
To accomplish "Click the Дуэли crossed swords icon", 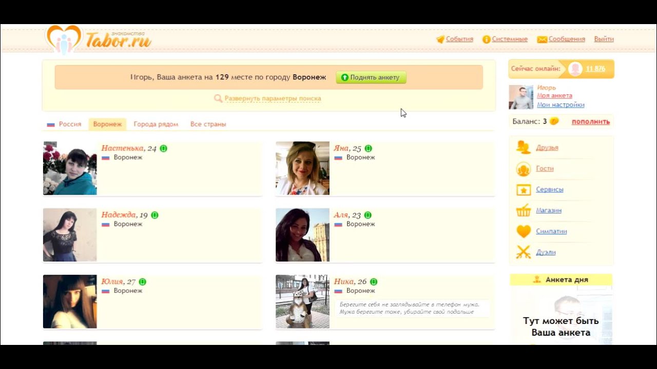I will tap(523, 252).
